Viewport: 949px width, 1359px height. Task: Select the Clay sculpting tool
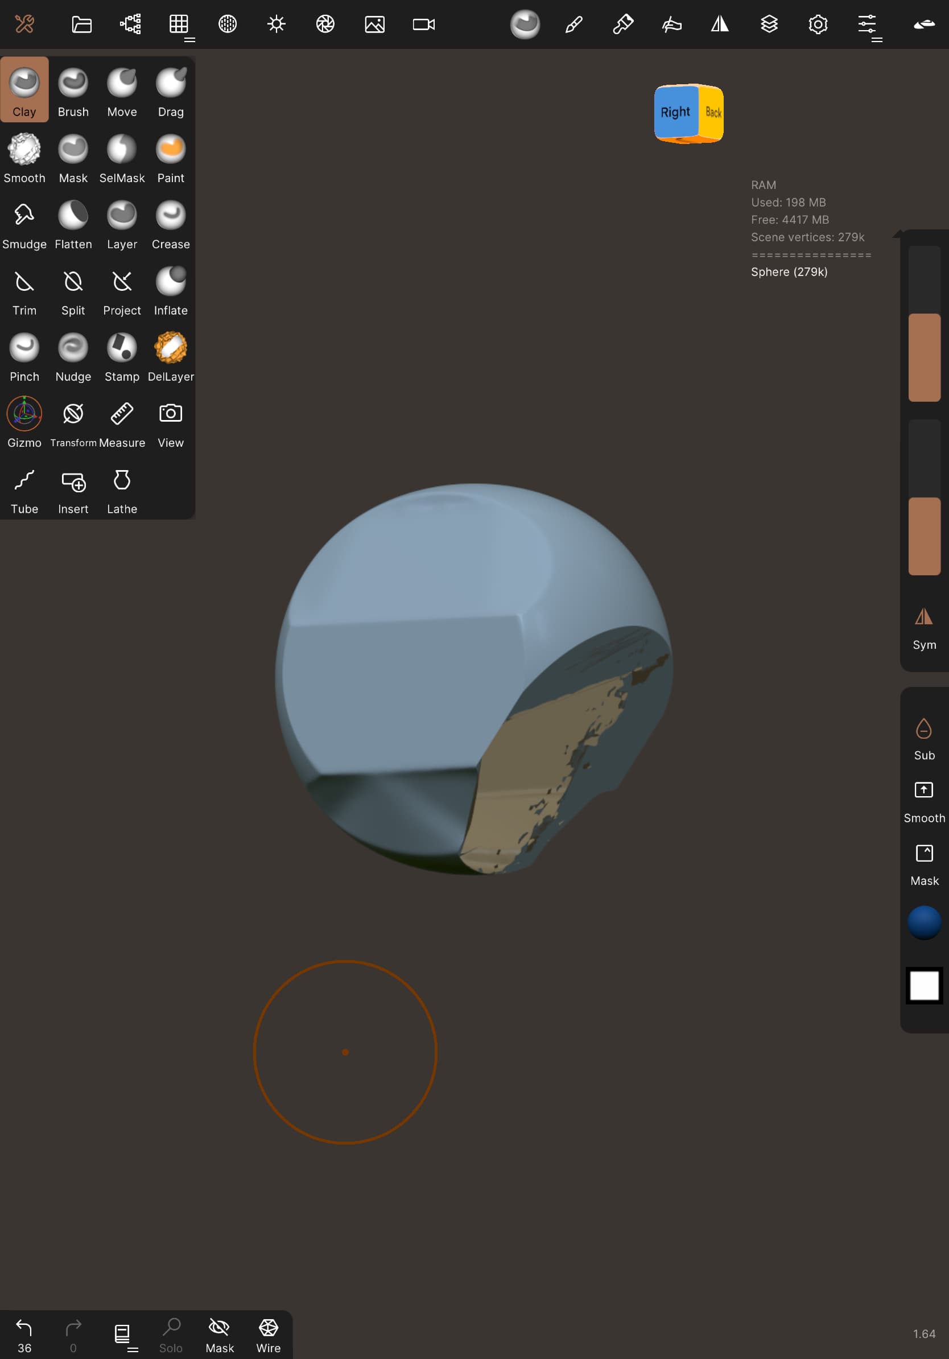click(x=24, y=90)
